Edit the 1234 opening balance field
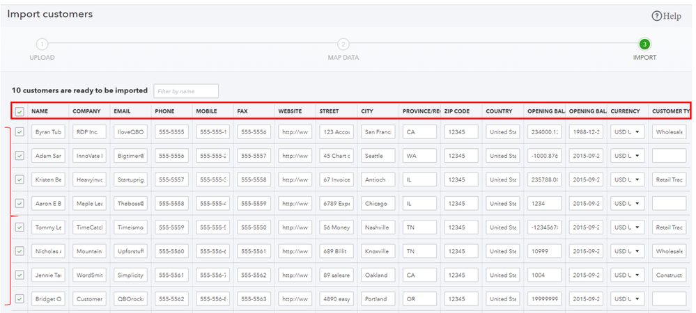This screenshot has height=313, width=696. [x=545, y=204]
